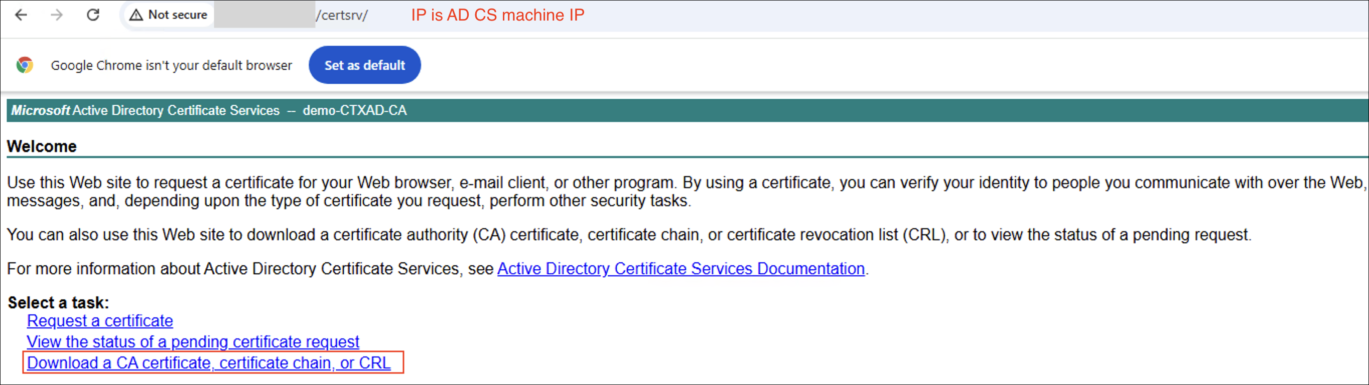Click the grayed-out IP address in URL
Viewport: 1369px width, 385px height.
[264, 15]
